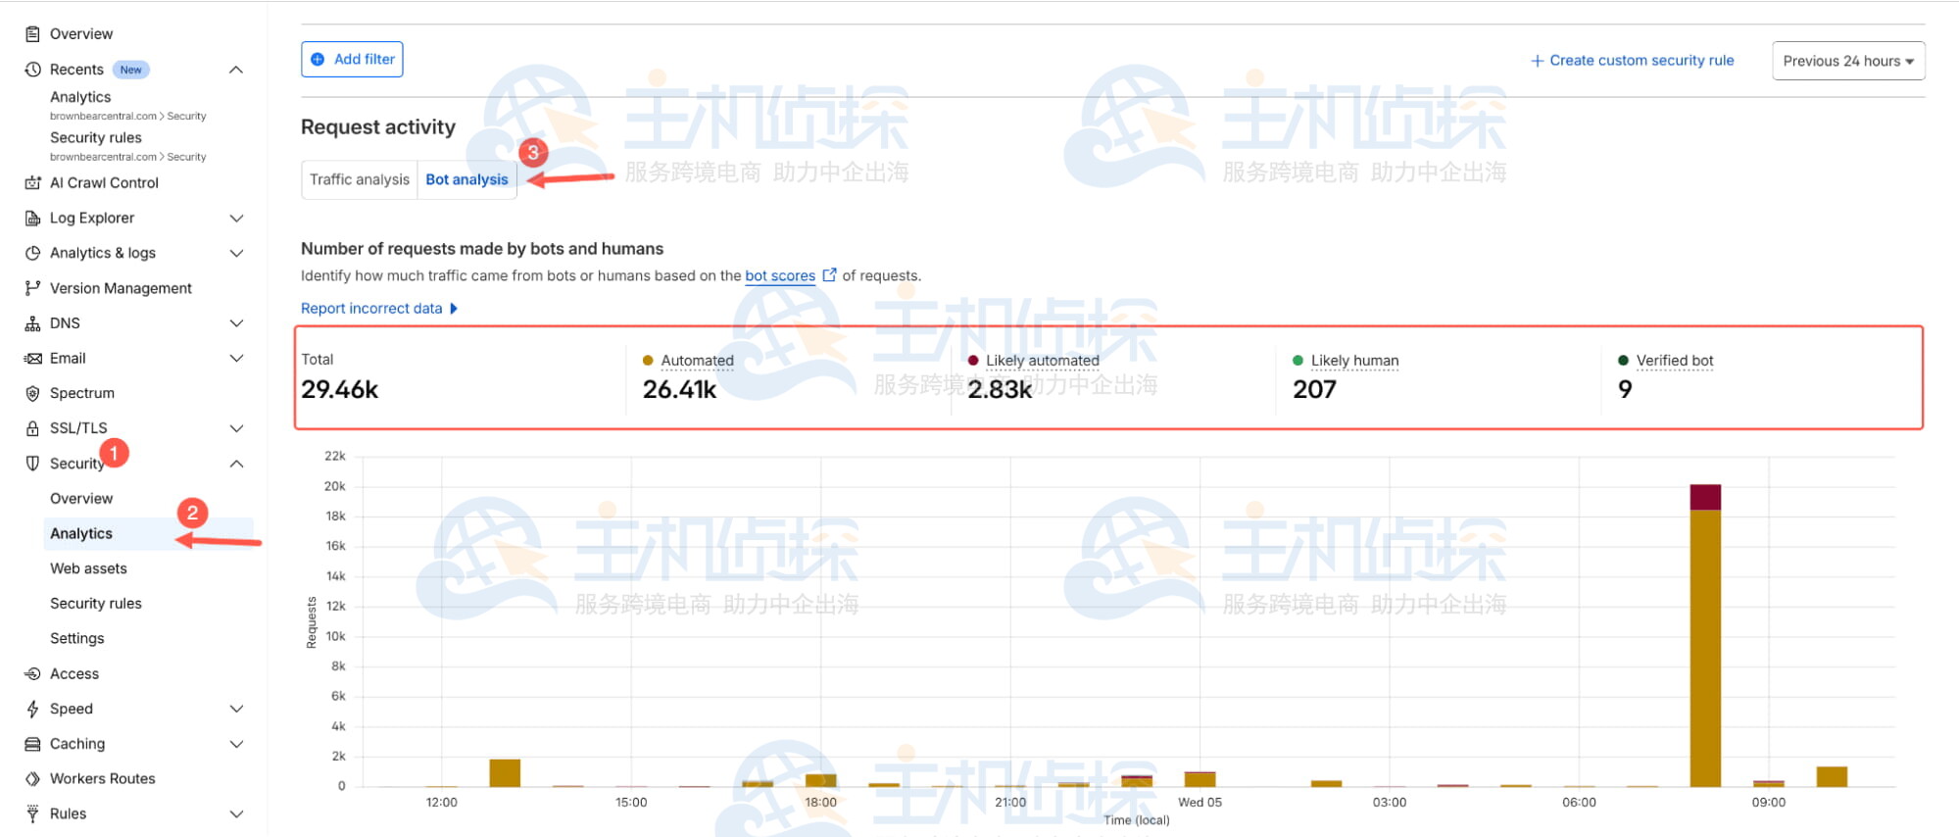Click the Workers Routes diamond icon
The image size is (1959, 837).
coord(32,779)
